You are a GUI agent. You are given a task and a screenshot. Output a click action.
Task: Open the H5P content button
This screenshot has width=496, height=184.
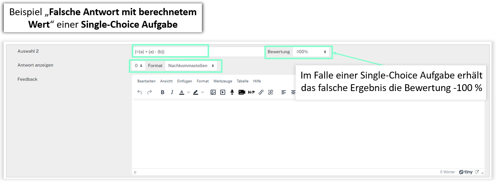pos(251,92)
